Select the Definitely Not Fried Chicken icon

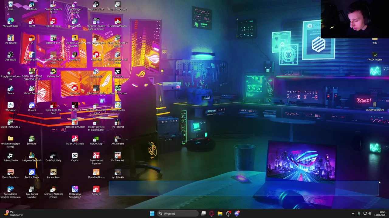(x=53, y=192)
